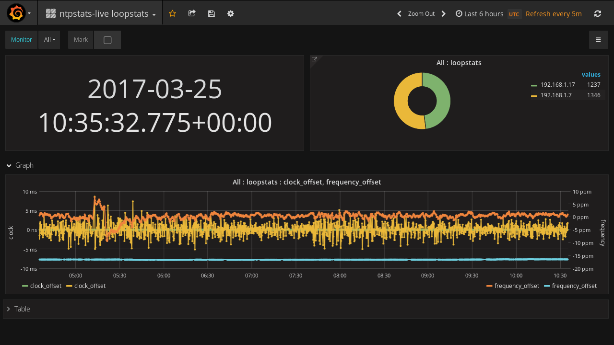Open the Grafana logo main menu
Screen dimensions: 614x345
[x=16, y=13]
